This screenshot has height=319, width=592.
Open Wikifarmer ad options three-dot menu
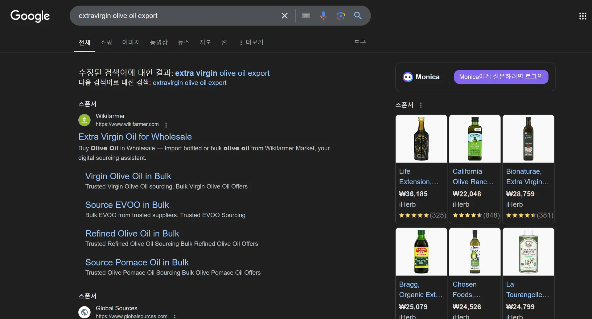(166, 125)
